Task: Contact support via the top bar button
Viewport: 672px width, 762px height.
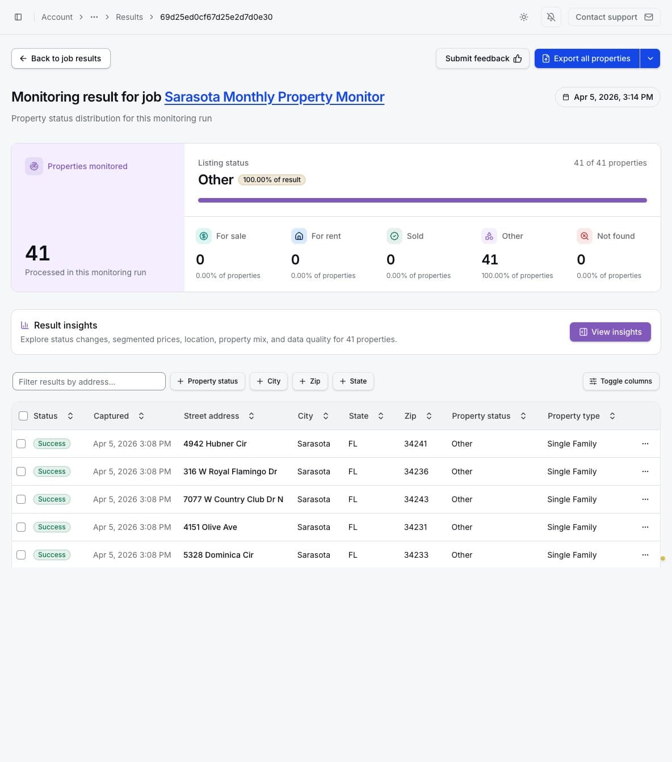Action: click(x=614, y=17)
